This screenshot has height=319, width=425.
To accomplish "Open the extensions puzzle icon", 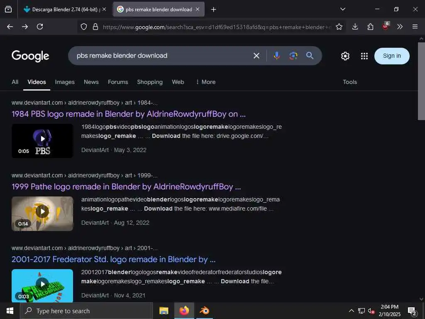I will [370, 27].
